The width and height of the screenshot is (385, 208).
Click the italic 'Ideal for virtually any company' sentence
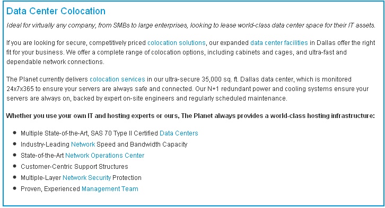point(191,25)
